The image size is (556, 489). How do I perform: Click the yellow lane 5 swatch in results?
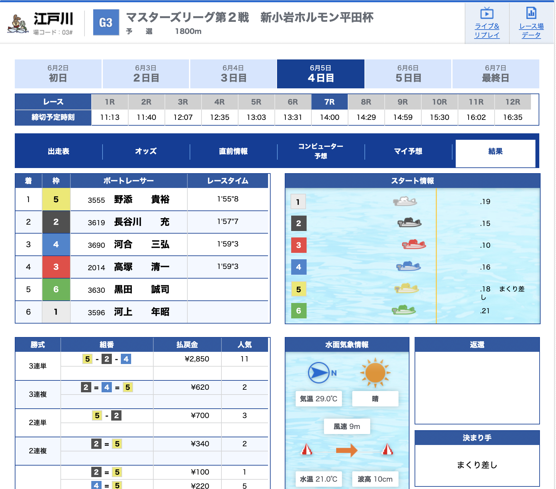(x=56, y=200)
